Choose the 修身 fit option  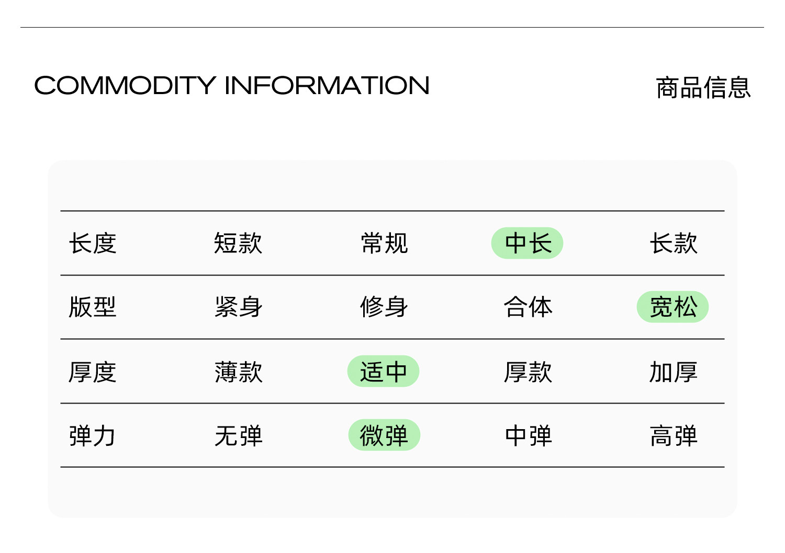[384, 307]
